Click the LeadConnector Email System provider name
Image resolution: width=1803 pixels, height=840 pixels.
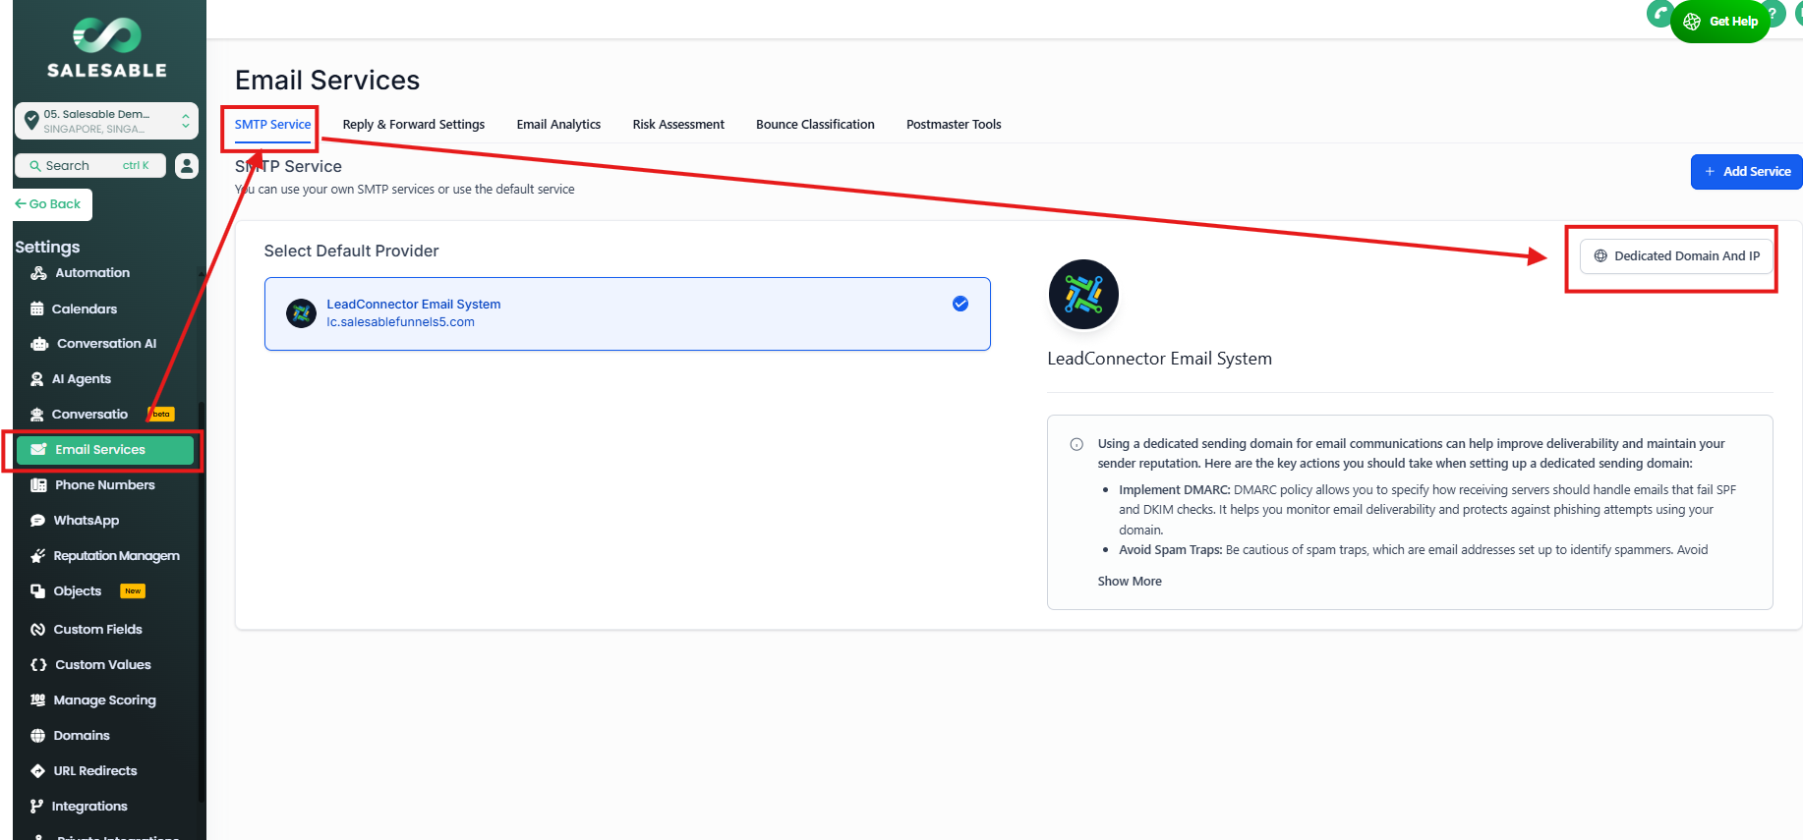(x=414, y=305)
